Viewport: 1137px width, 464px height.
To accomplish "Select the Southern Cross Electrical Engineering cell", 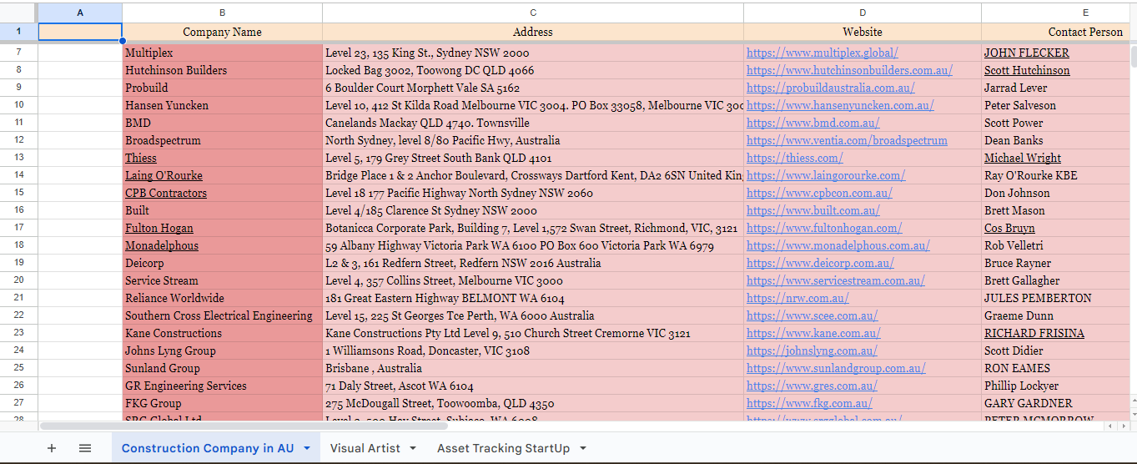I will click(222, 315).
